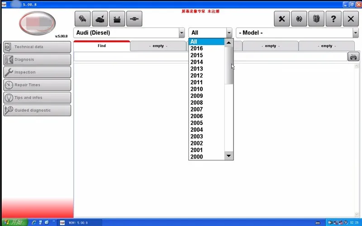The image size is (362, 226).
Task: Click the keyboard language indicator in the taskbar
Action: pyautogui.click(x=318, y=223)
